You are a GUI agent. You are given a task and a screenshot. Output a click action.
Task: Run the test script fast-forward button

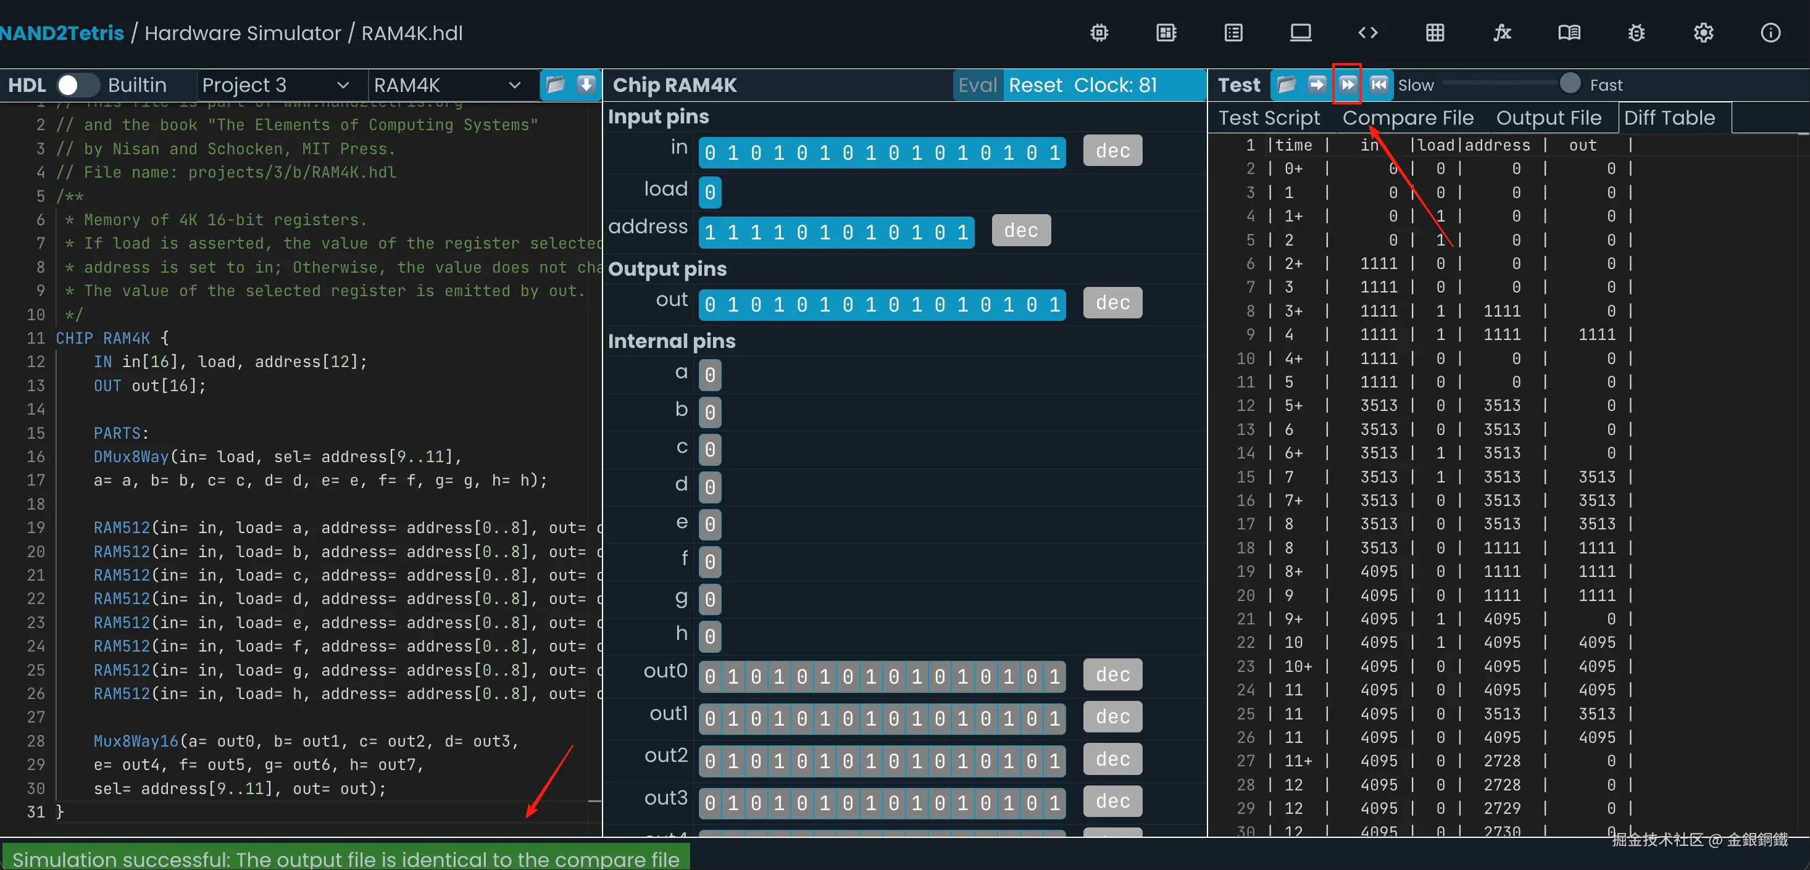1347,85
